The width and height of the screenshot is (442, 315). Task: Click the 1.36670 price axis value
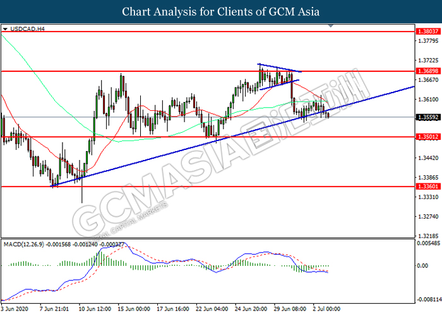click(428, 80)
